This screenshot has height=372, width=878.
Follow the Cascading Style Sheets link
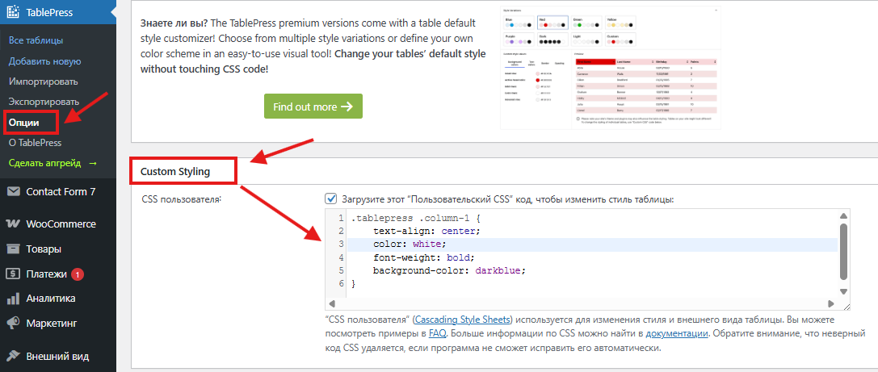pyautogui.click(x=463, y=320)
